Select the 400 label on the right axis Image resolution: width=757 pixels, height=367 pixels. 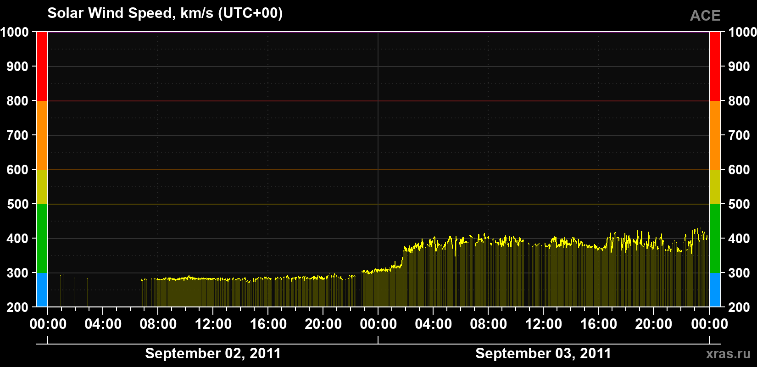pos(739,239)
